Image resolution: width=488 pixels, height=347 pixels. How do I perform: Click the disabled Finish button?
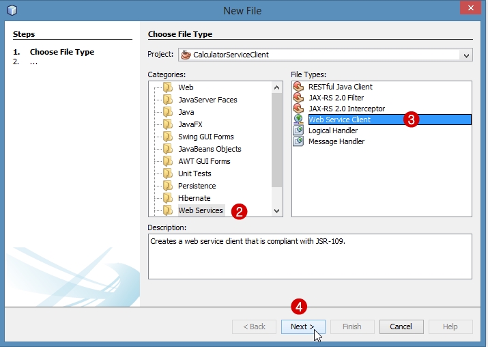coord(352,327)
